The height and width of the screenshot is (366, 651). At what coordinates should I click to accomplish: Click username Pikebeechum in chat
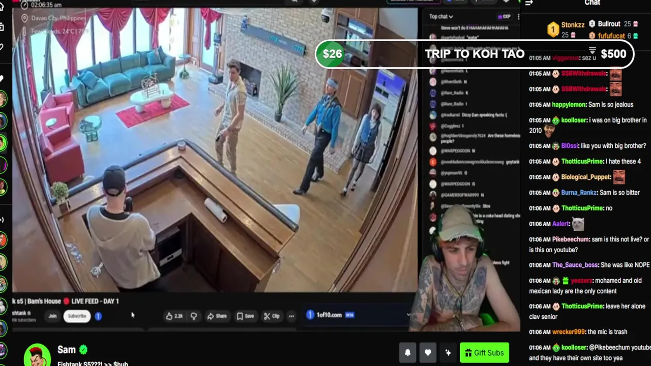(x=571, y=239)
